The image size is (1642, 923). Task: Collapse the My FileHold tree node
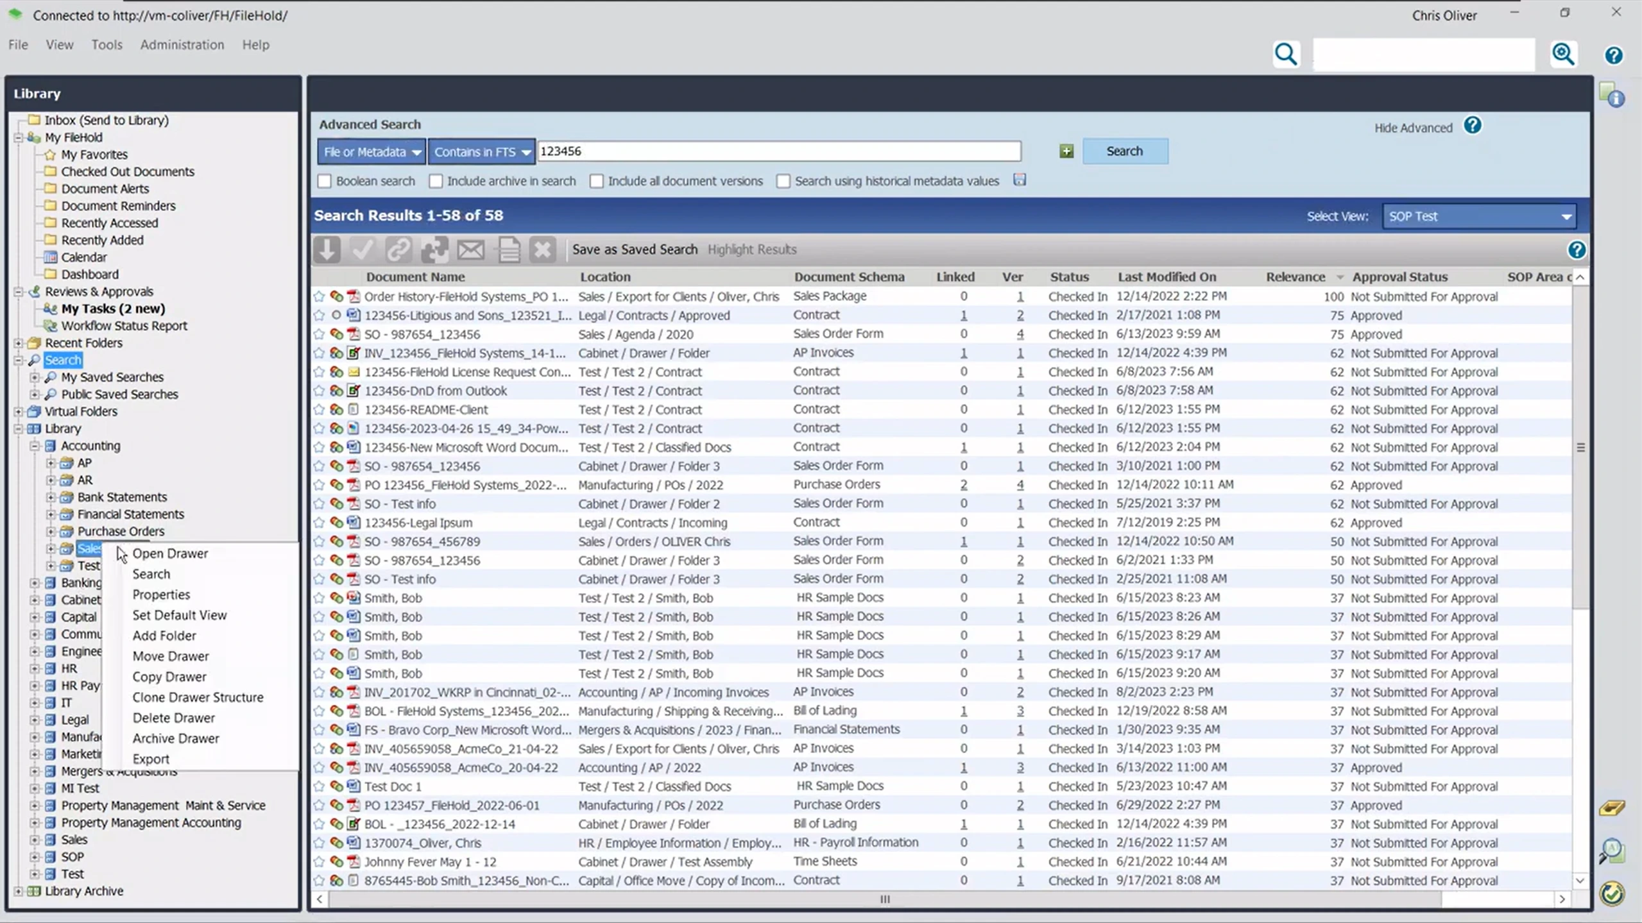19,137
